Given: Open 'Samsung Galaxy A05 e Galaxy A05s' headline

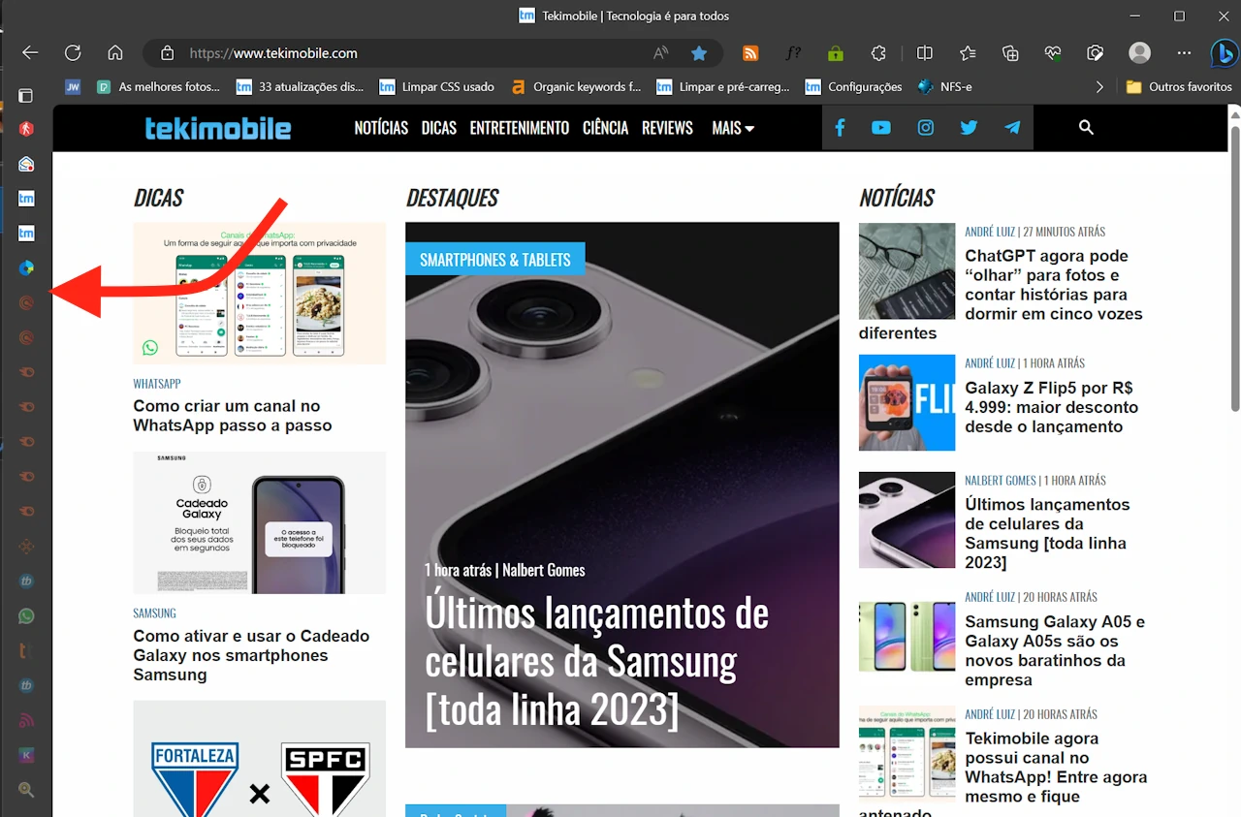Looking at the screenshot, I should (x=1055, y=651).
